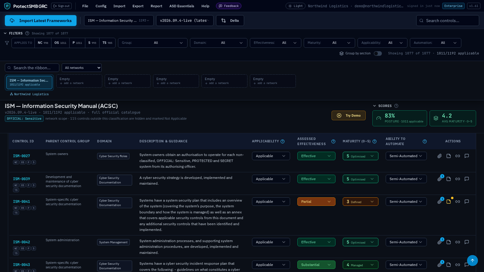Toggle the Group by section switch
Viewport: 484px width, 272px height.
[x=378, y=53]
